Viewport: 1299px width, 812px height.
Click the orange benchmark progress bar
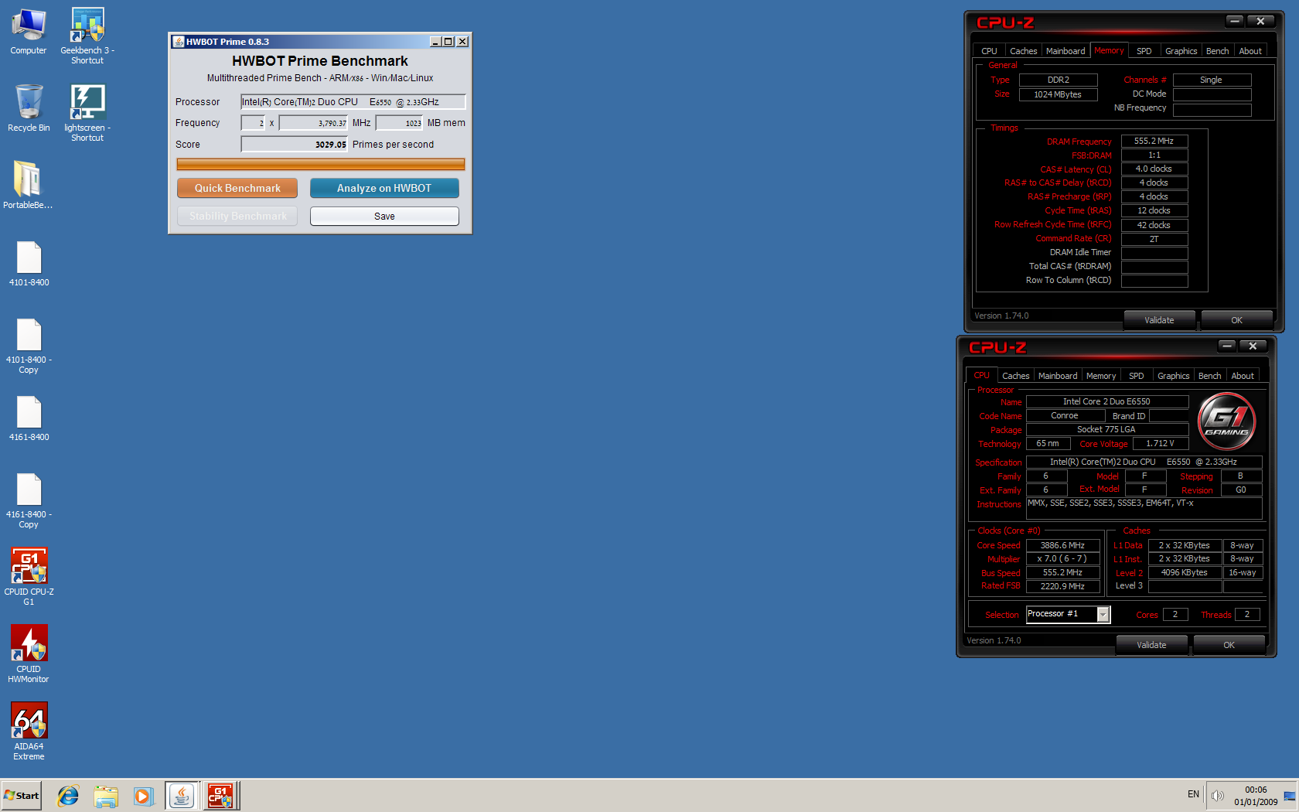click(x=320, y=164)
